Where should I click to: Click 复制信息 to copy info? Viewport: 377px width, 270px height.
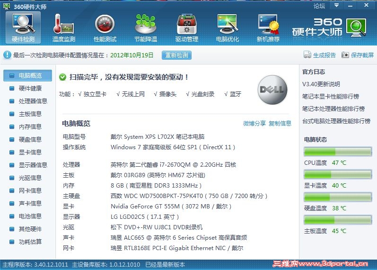tap(280, 124)
